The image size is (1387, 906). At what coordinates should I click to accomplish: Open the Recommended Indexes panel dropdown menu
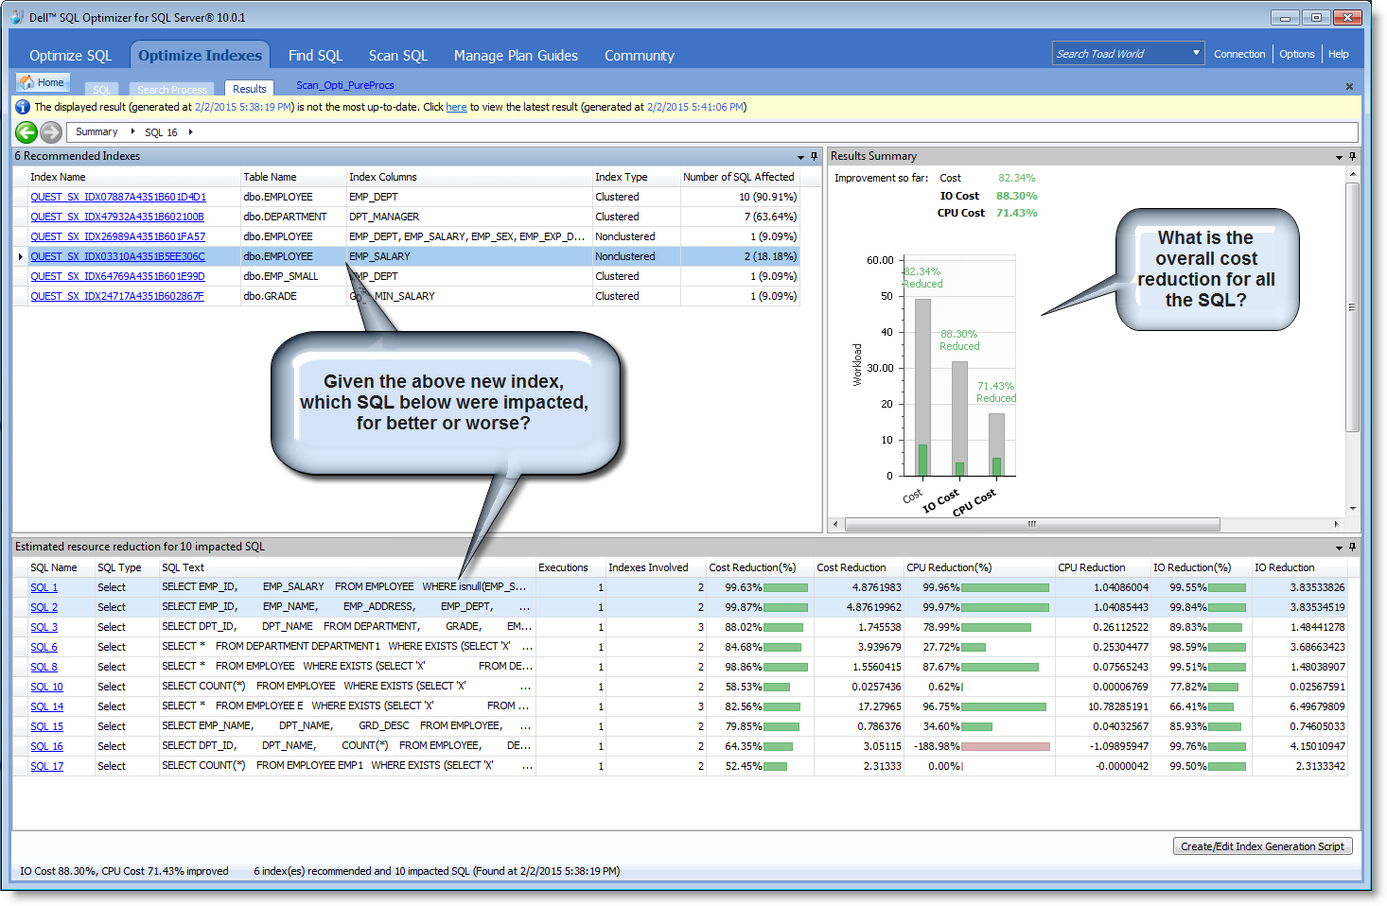point(800,157)
